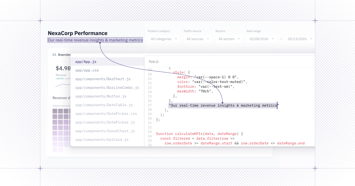Viewport: 355px width, 186px height.
Task: Click the Revenue KPI card value
Action: tap(63, 68)
